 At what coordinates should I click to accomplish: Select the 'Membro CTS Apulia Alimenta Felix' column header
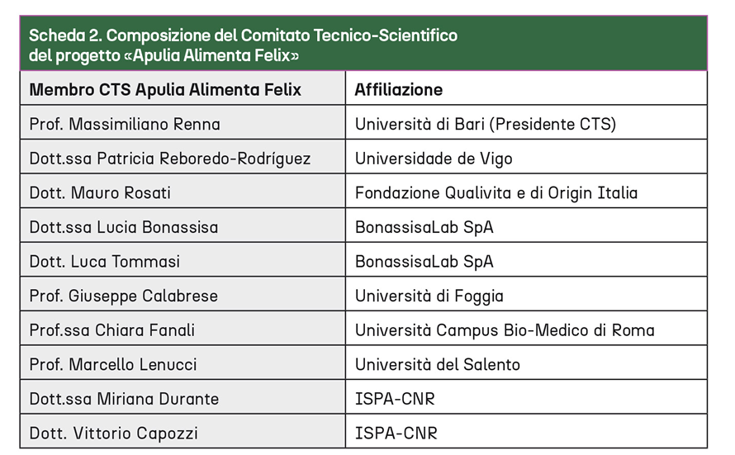pyautogui.click(x=165, y=89)
